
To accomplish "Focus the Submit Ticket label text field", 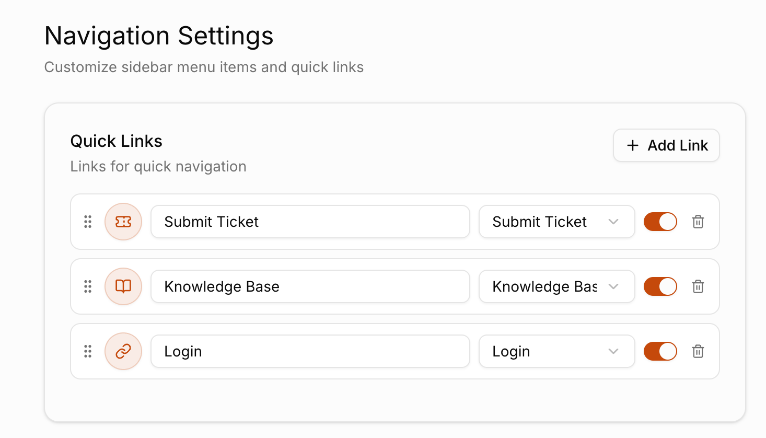I will click(310, 222).
